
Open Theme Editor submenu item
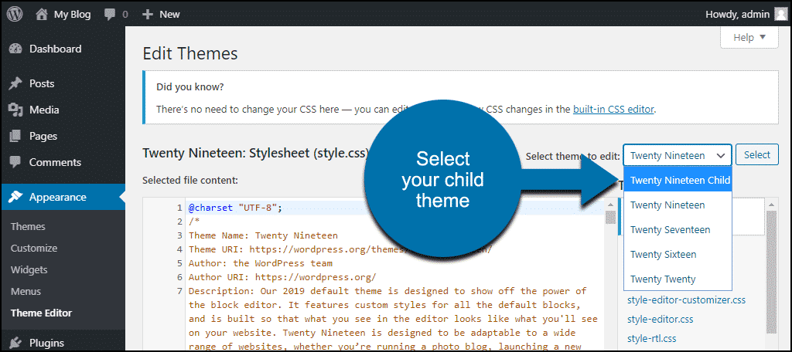pyautogui.click(x=42, y=313)
